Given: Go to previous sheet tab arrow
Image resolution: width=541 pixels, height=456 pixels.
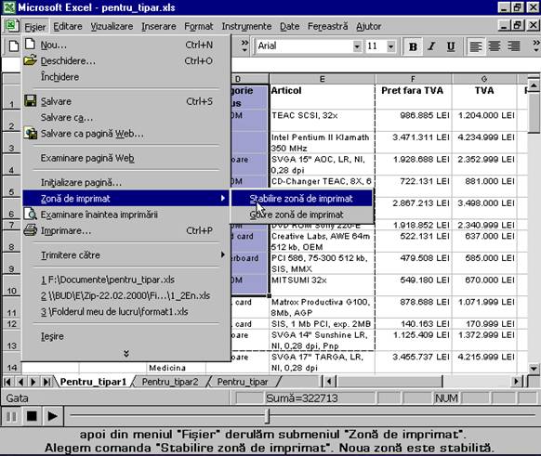Looking at the screenshot, I should tap(20, 382).
